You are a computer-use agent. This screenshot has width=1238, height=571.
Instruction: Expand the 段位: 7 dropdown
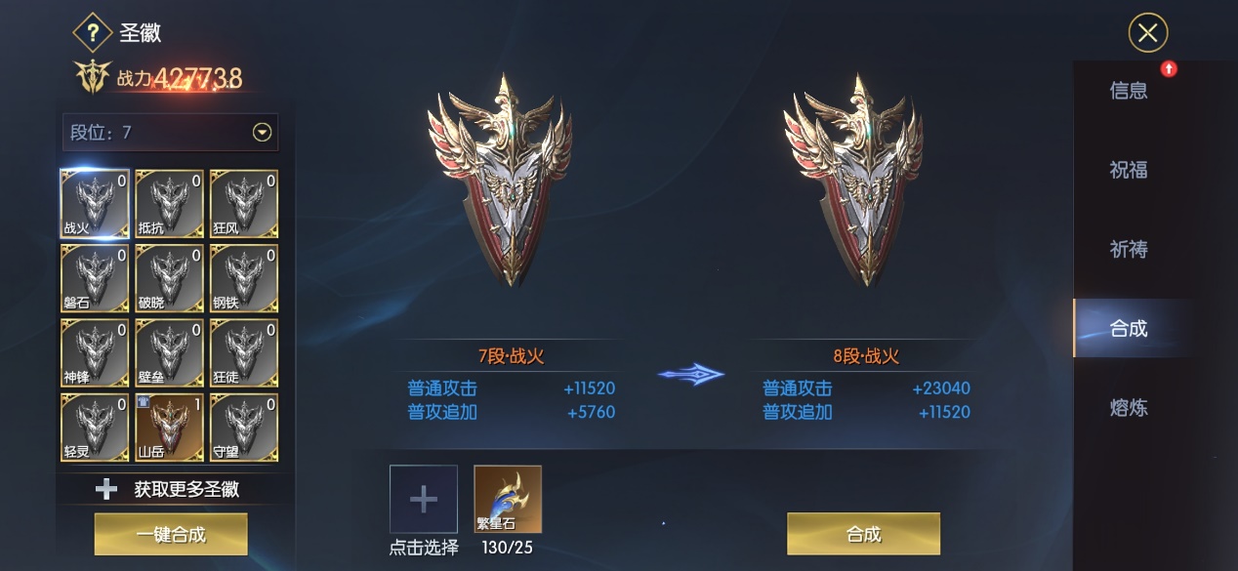coord(170,133)
